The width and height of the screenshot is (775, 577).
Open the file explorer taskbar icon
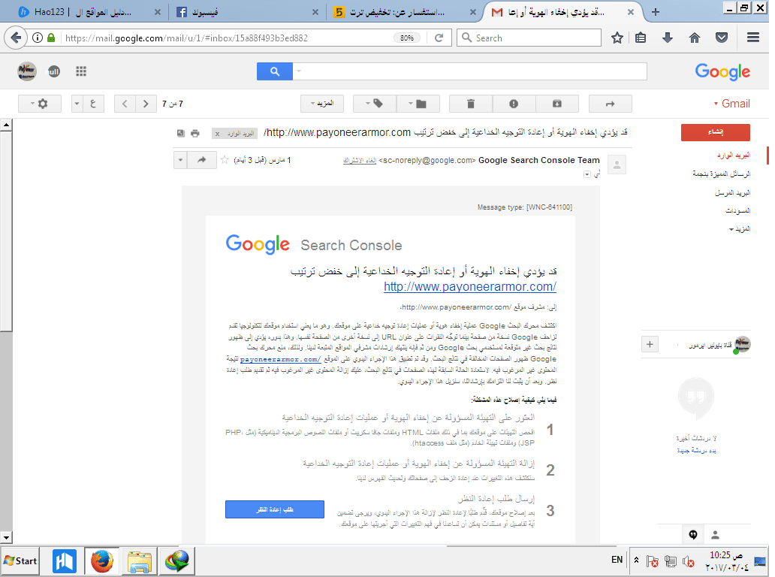pyautogui.click(x=140, y=562)
